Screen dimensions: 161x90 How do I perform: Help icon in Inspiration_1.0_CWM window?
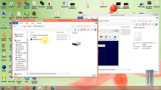coord(157,18)
